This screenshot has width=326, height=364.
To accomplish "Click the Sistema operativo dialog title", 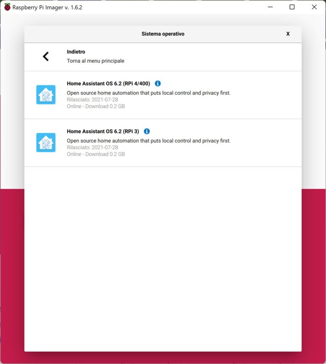I will (x=163, y=34).
